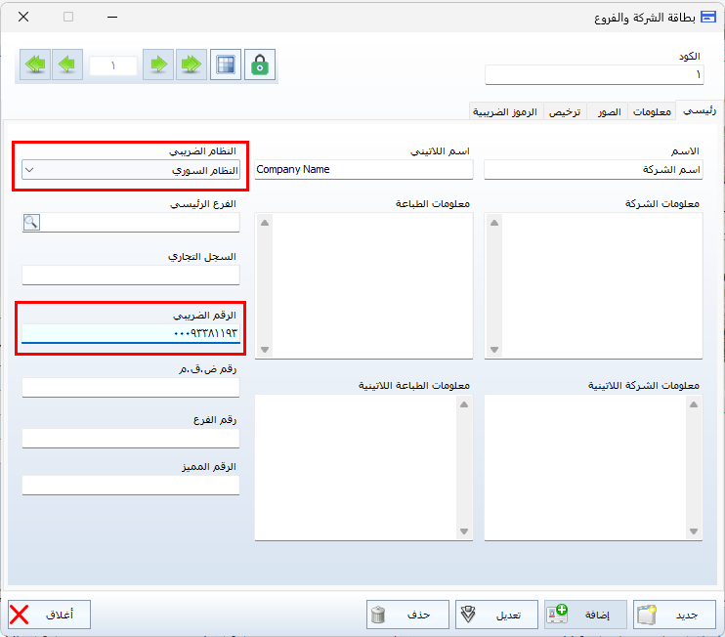
Task: Click the double right arrow navigation button
Action: tap(192, 64)
